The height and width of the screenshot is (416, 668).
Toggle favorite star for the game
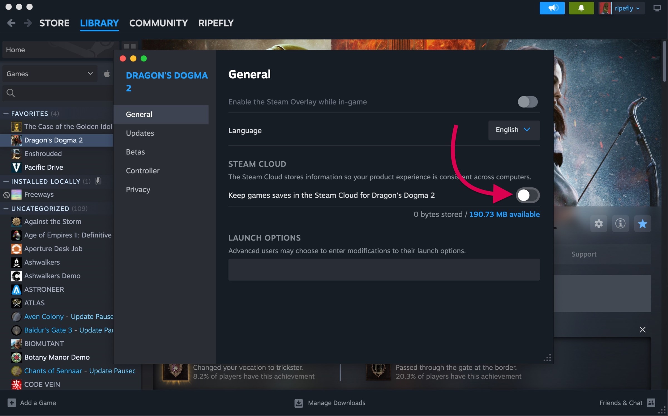point(642,223)
